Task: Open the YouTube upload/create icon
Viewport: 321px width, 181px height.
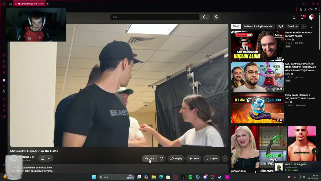Action: click(x=294, y=17)
